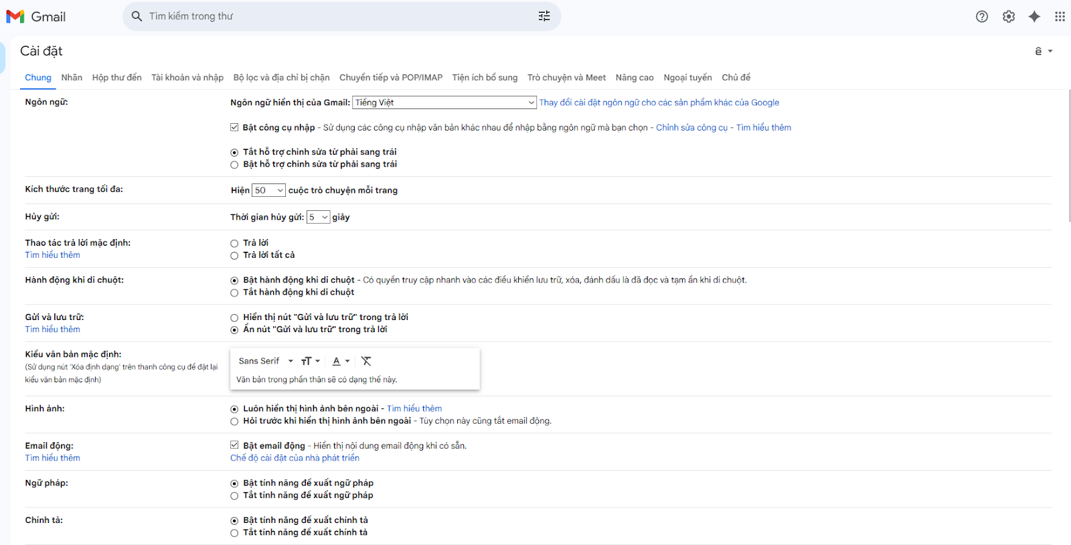
Task: Switch to the Ngoại tuyến tab
Action: pos(687,78)
